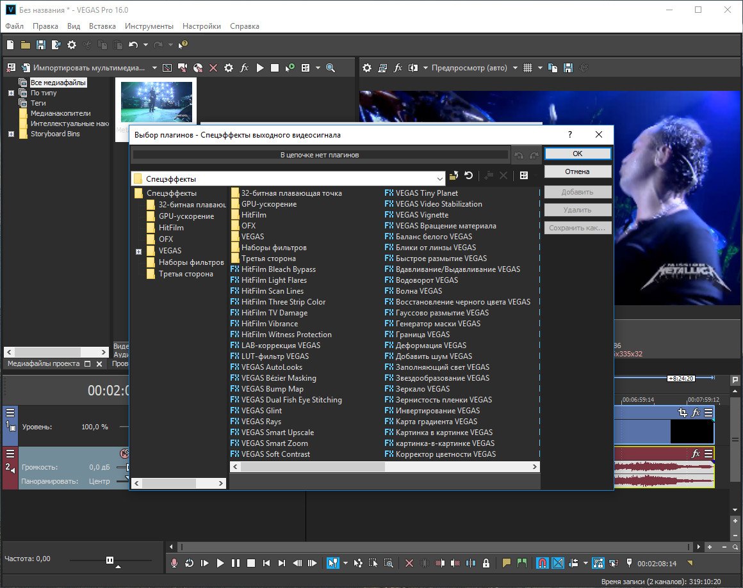Toggle snapping magnet icon
Viewport: 743px width, 588px height.
542,563
